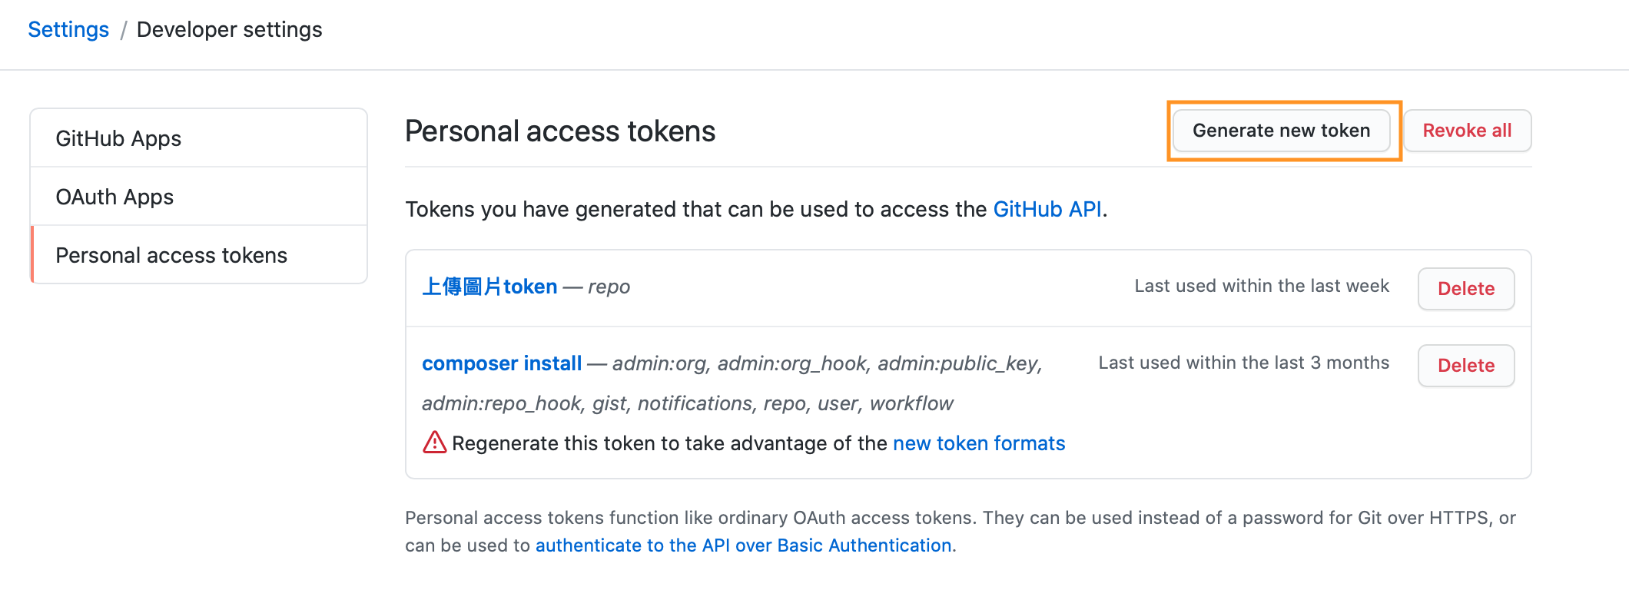Open the new token formats link
Screen dimensions: 1629x610
(x=979, y=443)
